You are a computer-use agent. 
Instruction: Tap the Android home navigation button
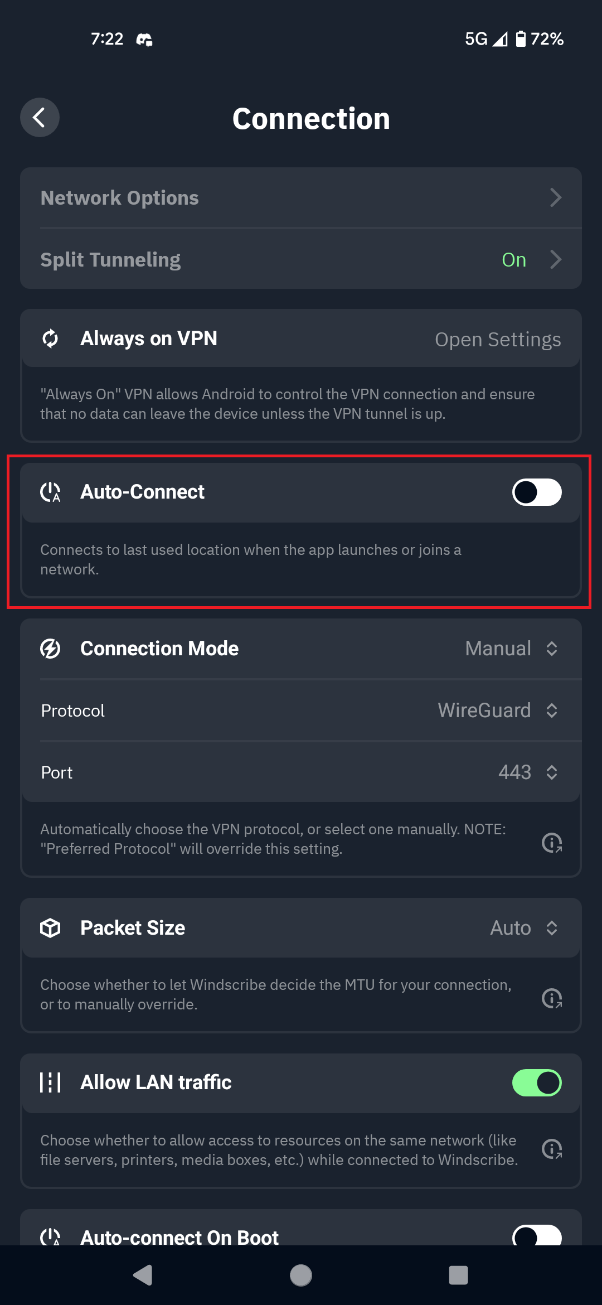pyautogui.click(x=301, y=1275)
